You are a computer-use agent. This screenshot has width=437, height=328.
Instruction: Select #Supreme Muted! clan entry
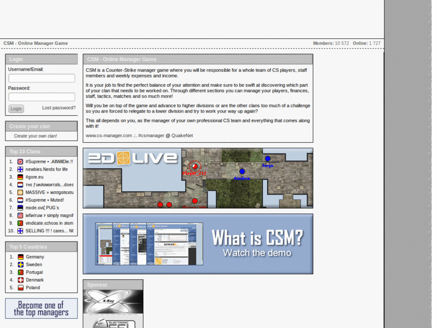coord(45,200)
